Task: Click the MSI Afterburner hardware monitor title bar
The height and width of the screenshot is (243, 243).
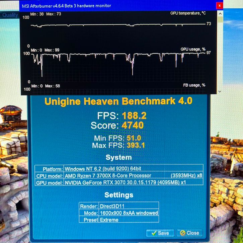Action: pos(100,6)
